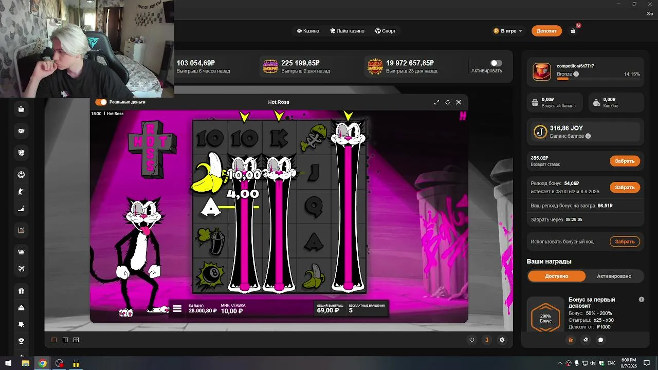Open the Лайв казино menu item
Image resolution: width=658 pixels, height=370 pixels.
coord(347,31)
